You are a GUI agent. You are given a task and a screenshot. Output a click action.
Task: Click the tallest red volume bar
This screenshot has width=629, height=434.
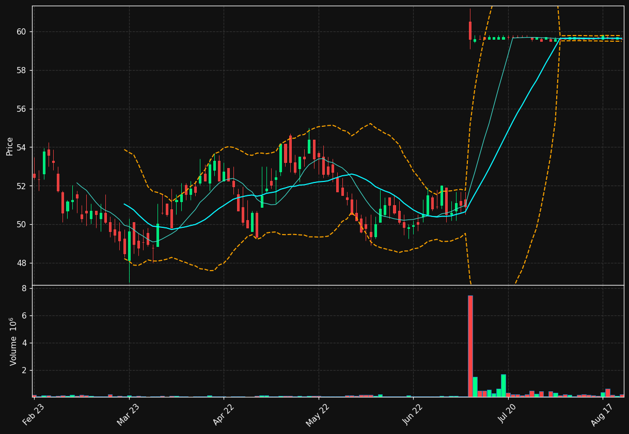point(470,346)
